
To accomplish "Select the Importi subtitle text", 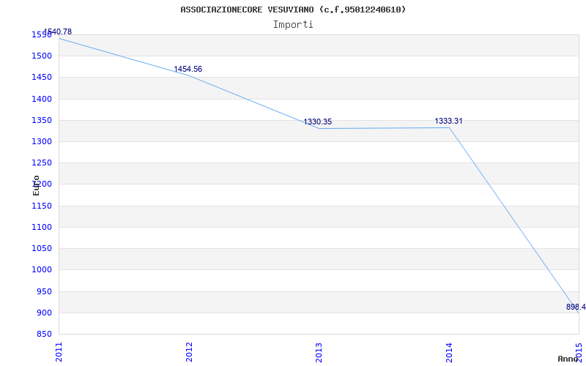I will (x=293, y=24).
